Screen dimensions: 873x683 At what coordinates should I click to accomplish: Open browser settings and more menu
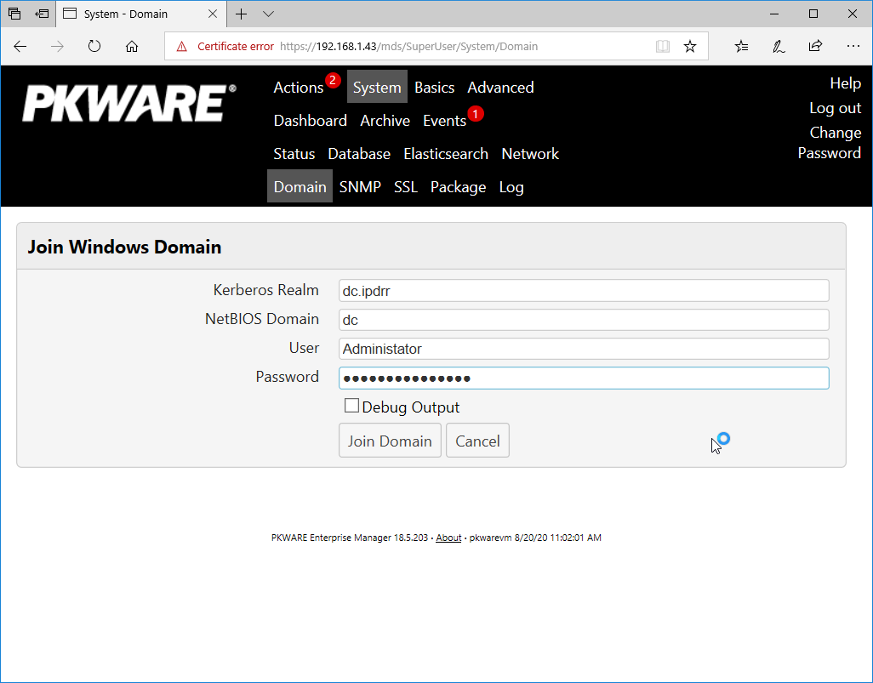tap(853, 47)
